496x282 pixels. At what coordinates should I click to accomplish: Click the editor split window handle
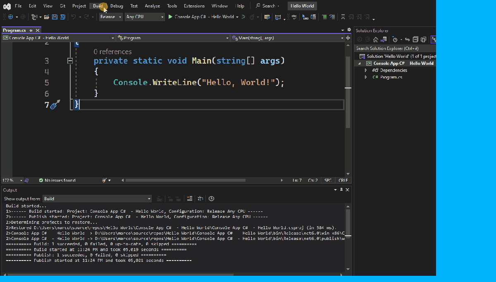348,38
